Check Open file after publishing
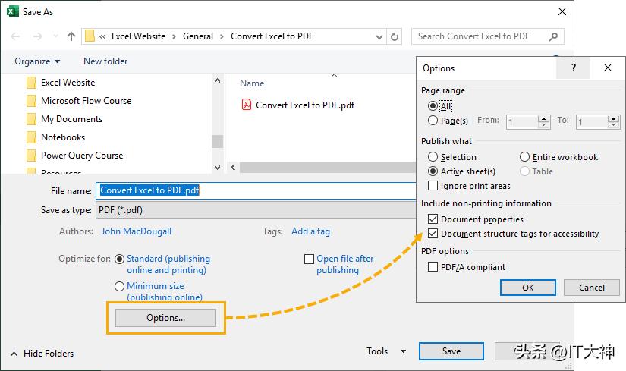This screenshot has height=371, width=626. (x=309, y=259)
